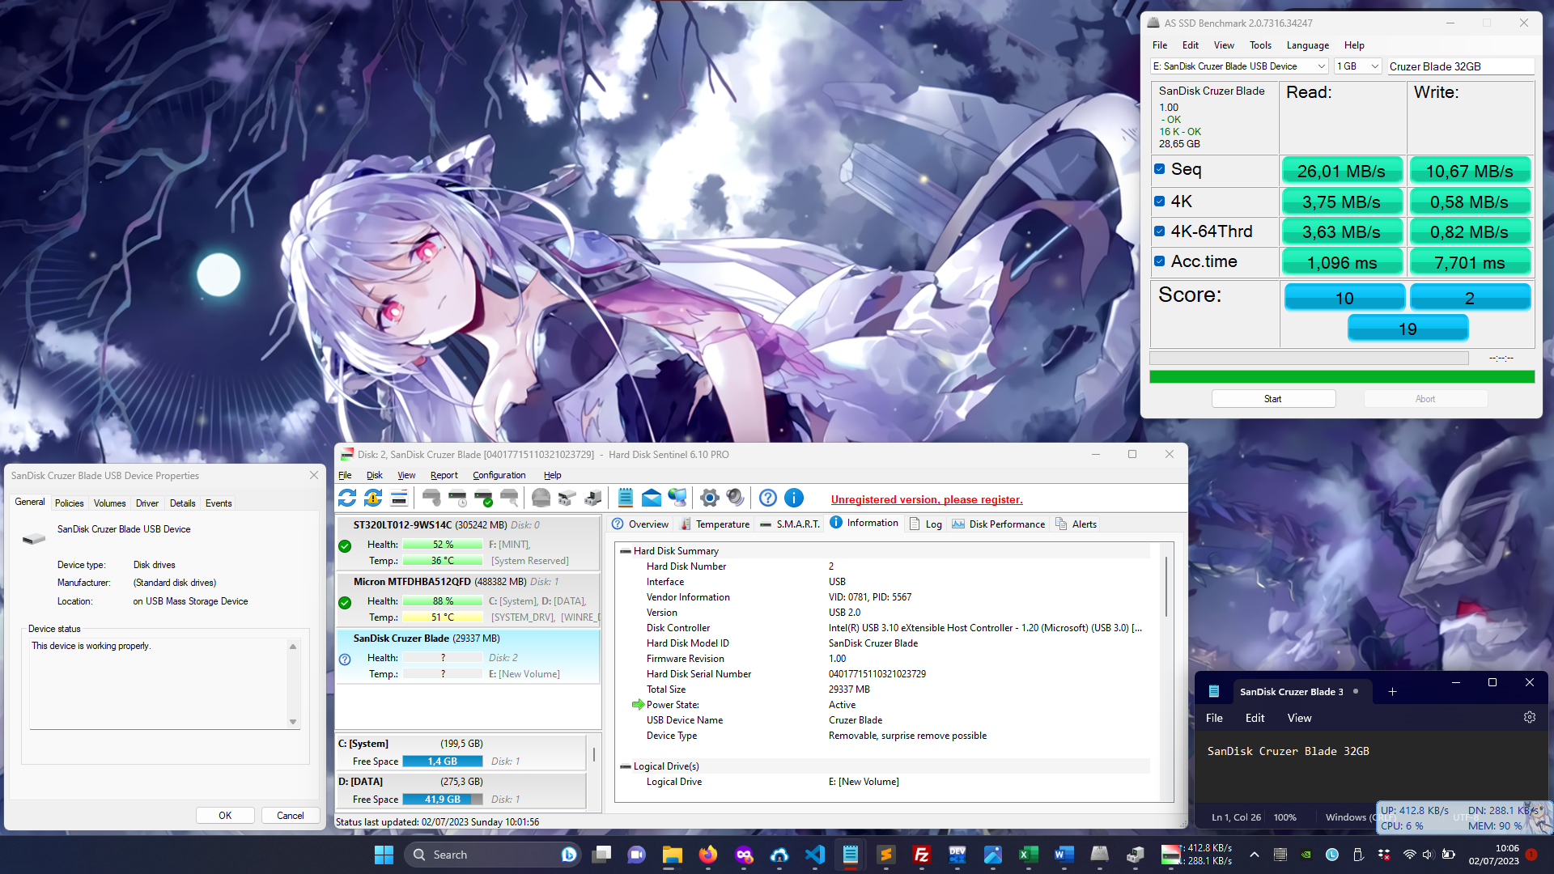Click the Information panel vertical scrollbar
1554x874 pixels.
pos(1166,587)
